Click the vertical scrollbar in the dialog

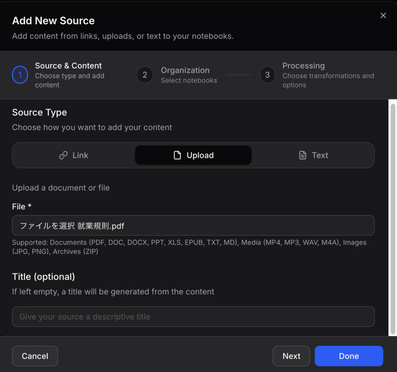(393, 217)
